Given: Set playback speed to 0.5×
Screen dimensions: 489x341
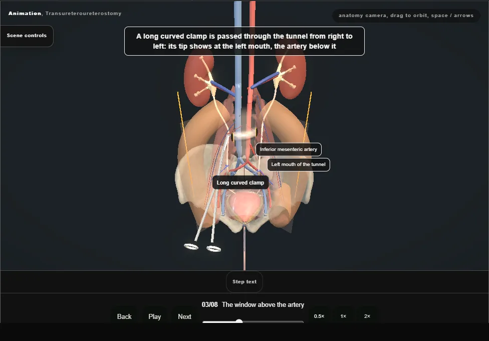Looking at the screenshot, I should coord(319,316).
